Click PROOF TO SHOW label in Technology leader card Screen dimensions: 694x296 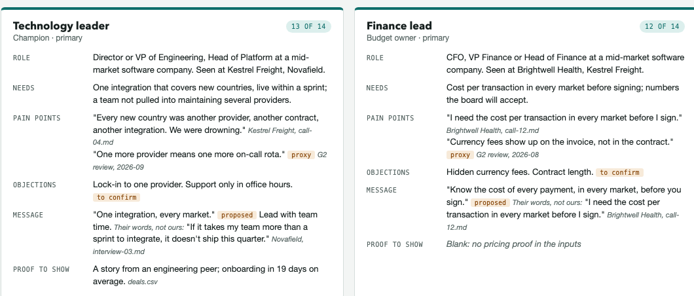41,269
